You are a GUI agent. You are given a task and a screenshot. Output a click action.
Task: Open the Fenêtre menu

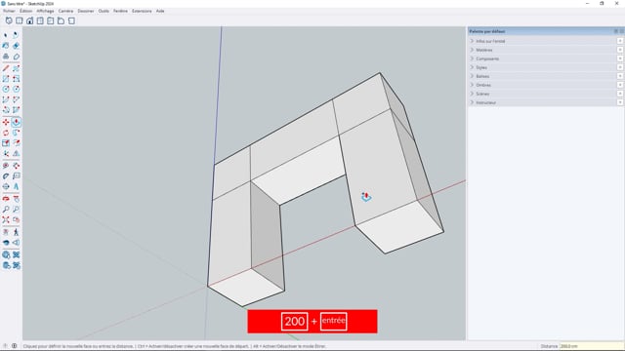120,11
